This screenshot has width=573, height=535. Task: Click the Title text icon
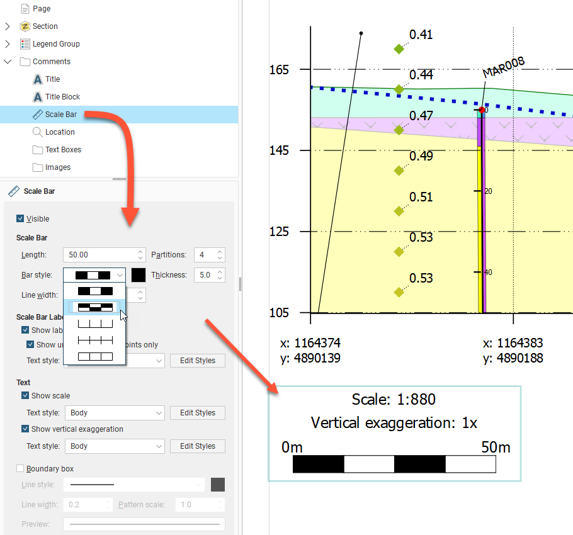coord(38,79)
